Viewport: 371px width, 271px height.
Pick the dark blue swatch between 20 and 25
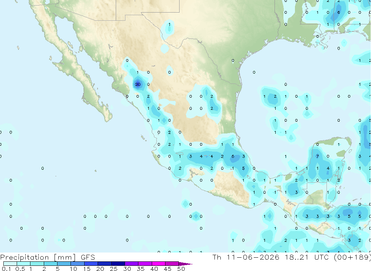coord(104,264)
